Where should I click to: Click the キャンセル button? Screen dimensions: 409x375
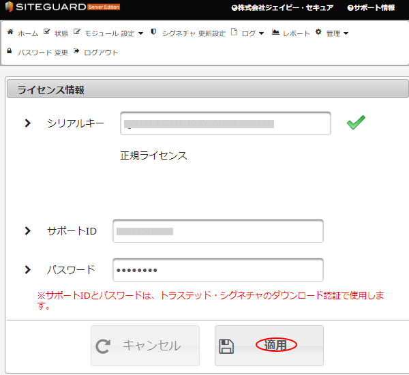click(145, 346)
